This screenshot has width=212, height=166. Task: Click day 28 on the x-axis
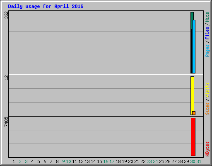point(180,161)
